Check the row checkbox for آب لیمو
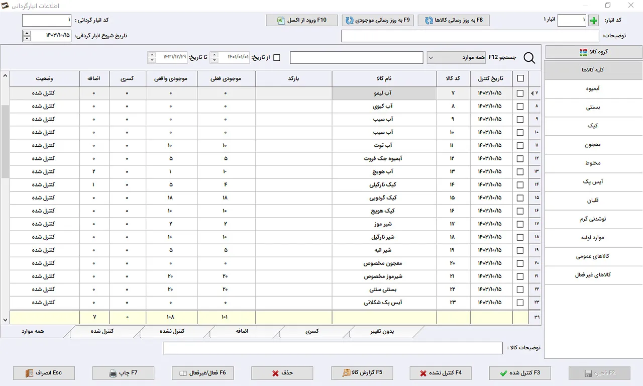Image resolution: width=643 pixels, height=386 pixels. click(520, 93)
